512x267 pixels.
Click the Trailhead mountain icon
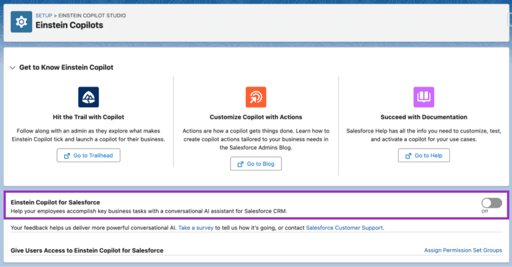pos(89,97)
